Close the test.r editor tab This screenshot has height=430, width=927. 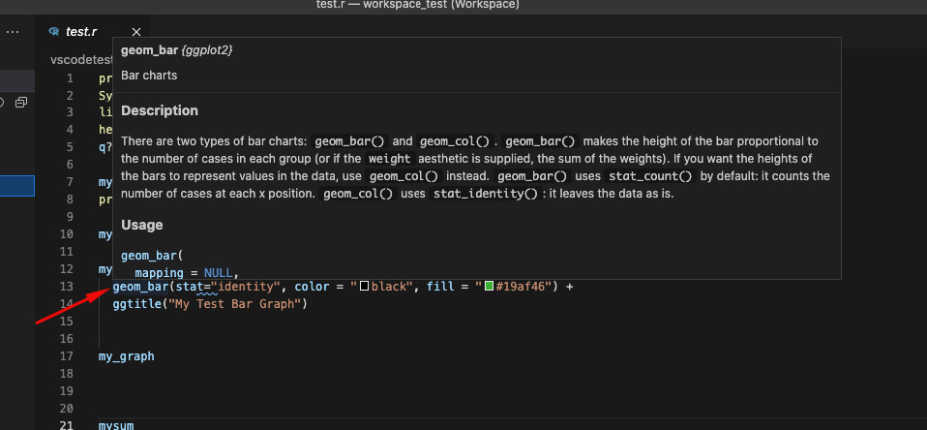coord(135,32)
